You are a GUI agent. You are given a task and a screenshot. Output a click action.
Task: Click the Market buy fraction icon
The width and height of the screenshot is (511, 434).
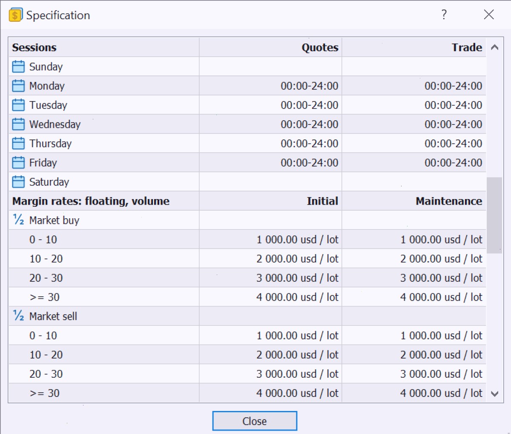point(18,220)
